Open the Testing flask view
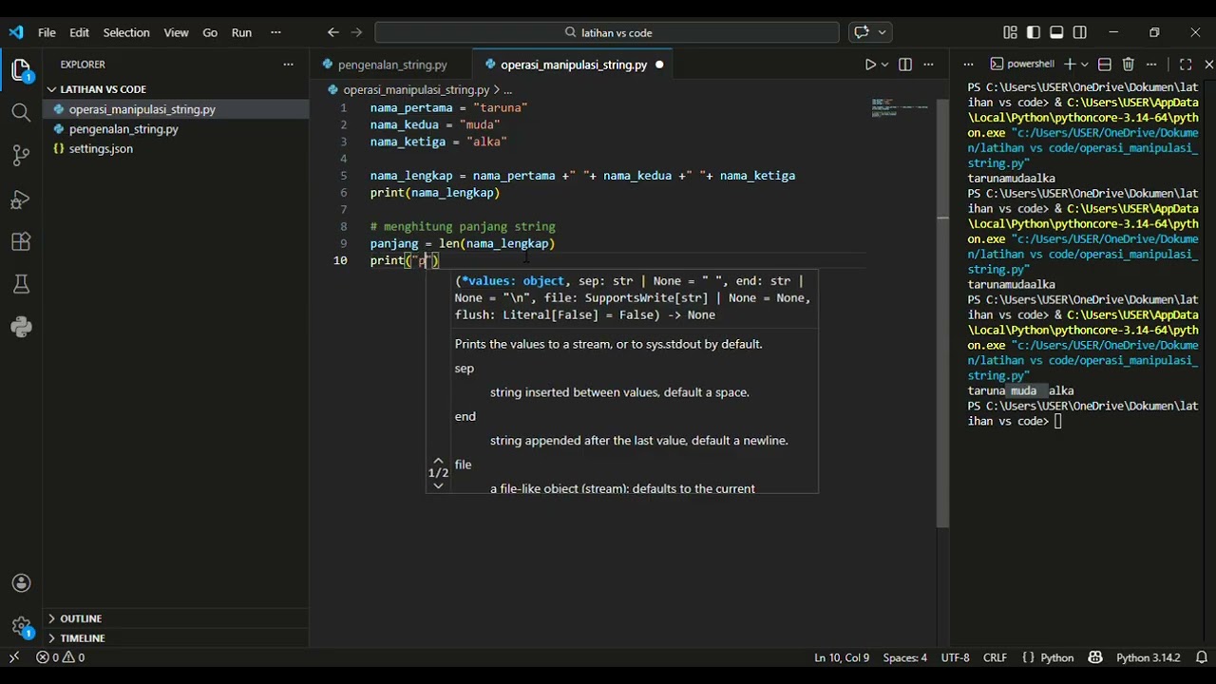This screenshot has width=1216, height=684. pos(21,285)
